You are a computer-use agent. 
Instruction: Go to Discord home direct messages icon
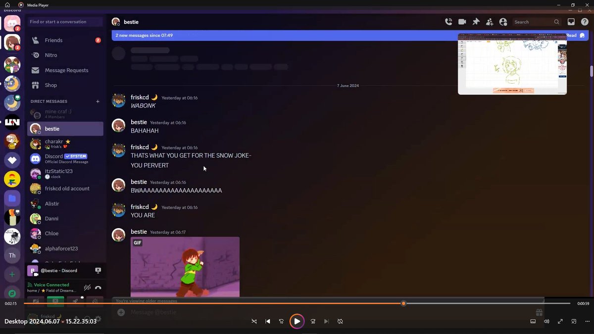click(x=12, y=23)
